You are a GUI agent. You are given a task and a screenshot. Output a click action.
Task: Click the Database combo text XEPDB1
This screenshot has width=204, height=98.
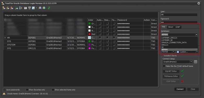coord(165,35)
